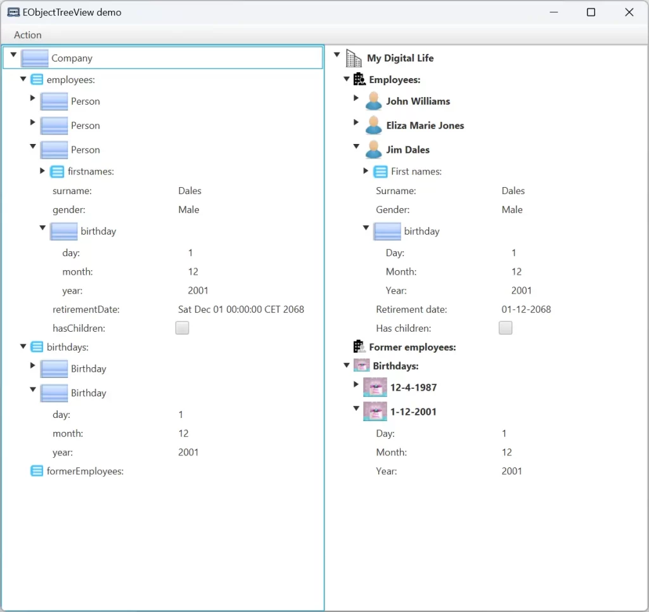Collapse the My Digital Life root node
This screenshot has height=612, width=649.
tap(337, 55)
